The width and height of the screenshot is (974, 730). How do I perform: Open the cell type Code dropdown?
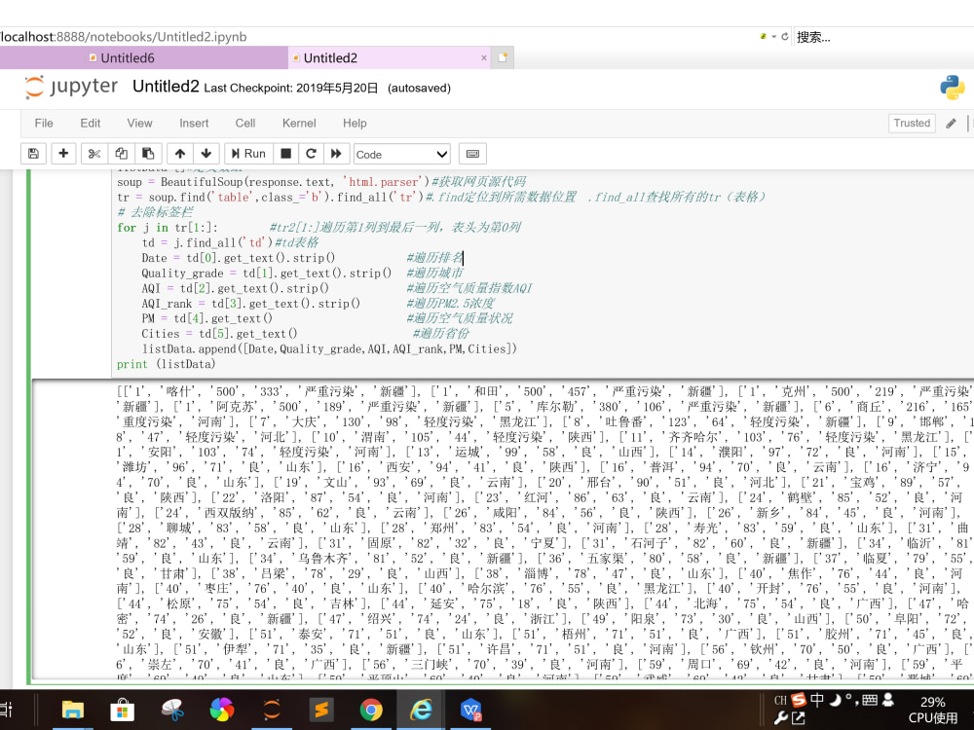(x=402, y=154)
